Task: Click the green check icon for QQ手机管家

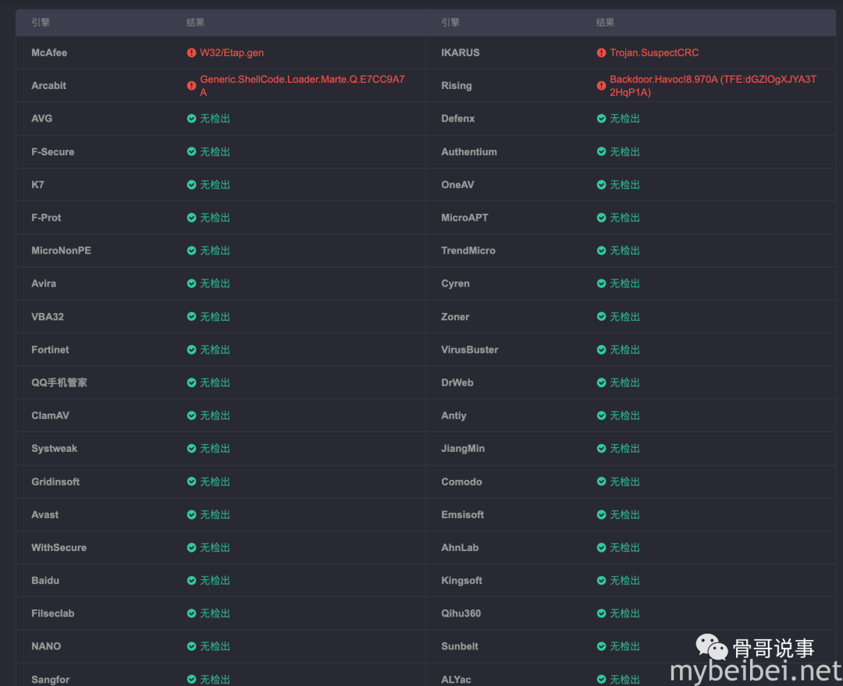Action: pos(191,382)
